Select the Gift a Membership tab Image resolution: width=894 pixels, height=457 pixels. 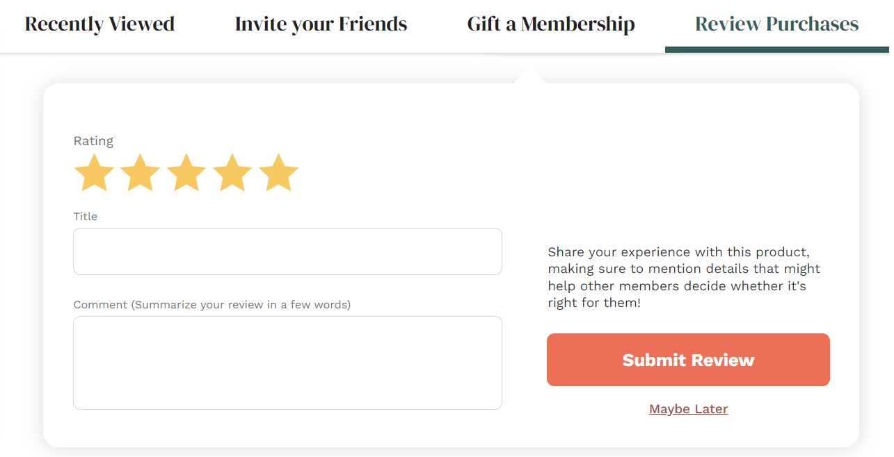(x=550, y=24)
